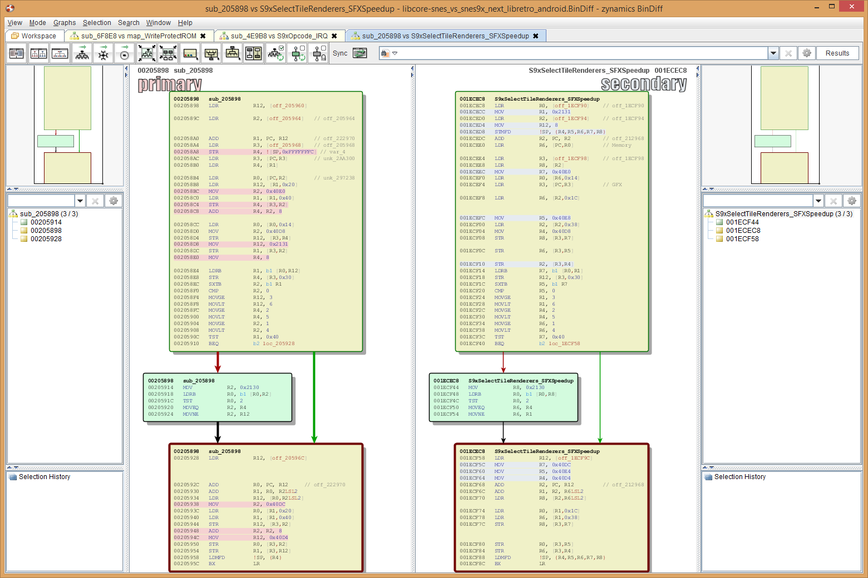Viewport: 868px width, 578px height.
Task: Collapse the left overview panel arrow
Action: tap(9, 189)
